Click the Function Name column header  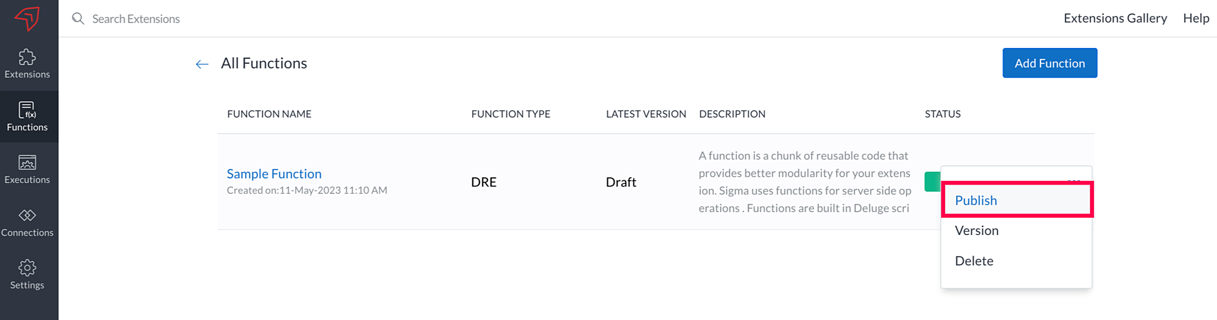coord(269,114)
